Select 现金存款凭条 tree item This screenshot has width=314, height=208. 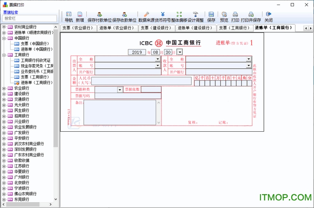[37, 66]
